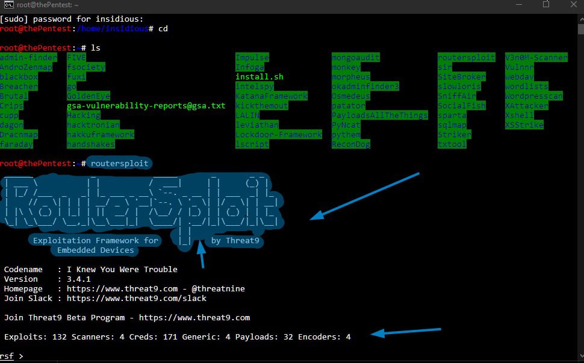This screenshot has width=584, height=363.
Task: Click the typed routersploit command text
Action: click(x=120, y=164)
